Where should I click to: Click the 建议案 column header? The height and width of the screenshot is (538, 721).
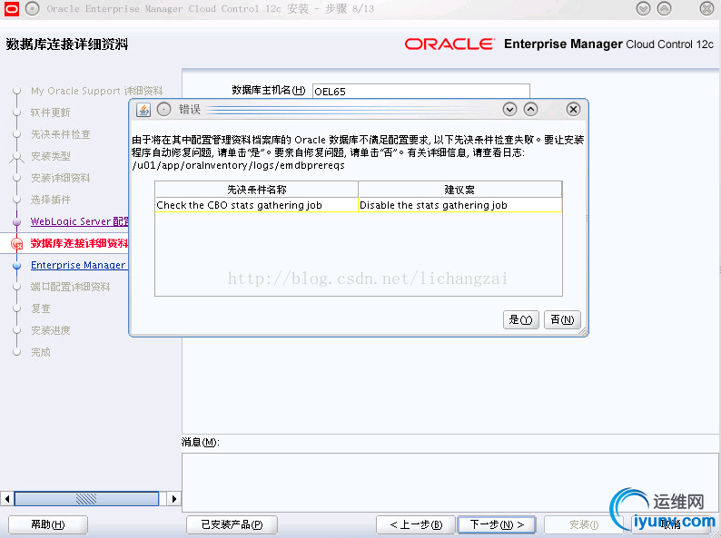coord(459,190)
